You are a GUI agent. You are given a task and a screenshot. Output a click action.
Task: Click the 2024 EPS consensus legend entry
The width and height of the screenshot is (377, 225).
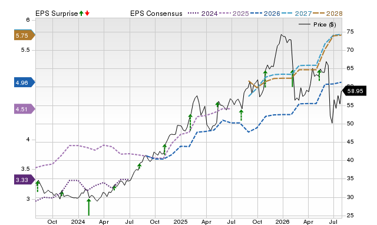click(203, 14)
